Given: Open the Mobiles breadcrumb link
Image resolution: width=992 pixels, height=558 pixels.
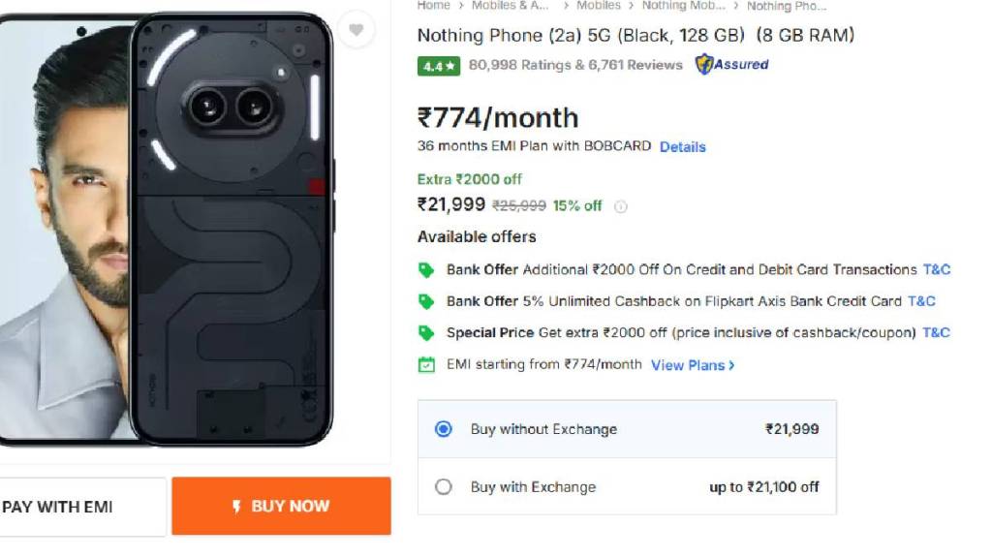Looking at the screenshot, I should tap(598, 6).
